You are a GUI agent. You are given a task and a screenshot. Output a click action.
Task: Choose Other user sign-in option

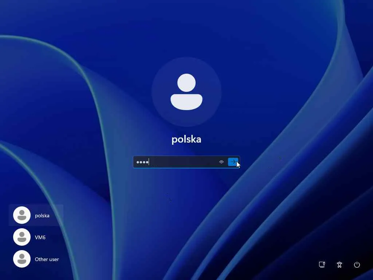36,259
